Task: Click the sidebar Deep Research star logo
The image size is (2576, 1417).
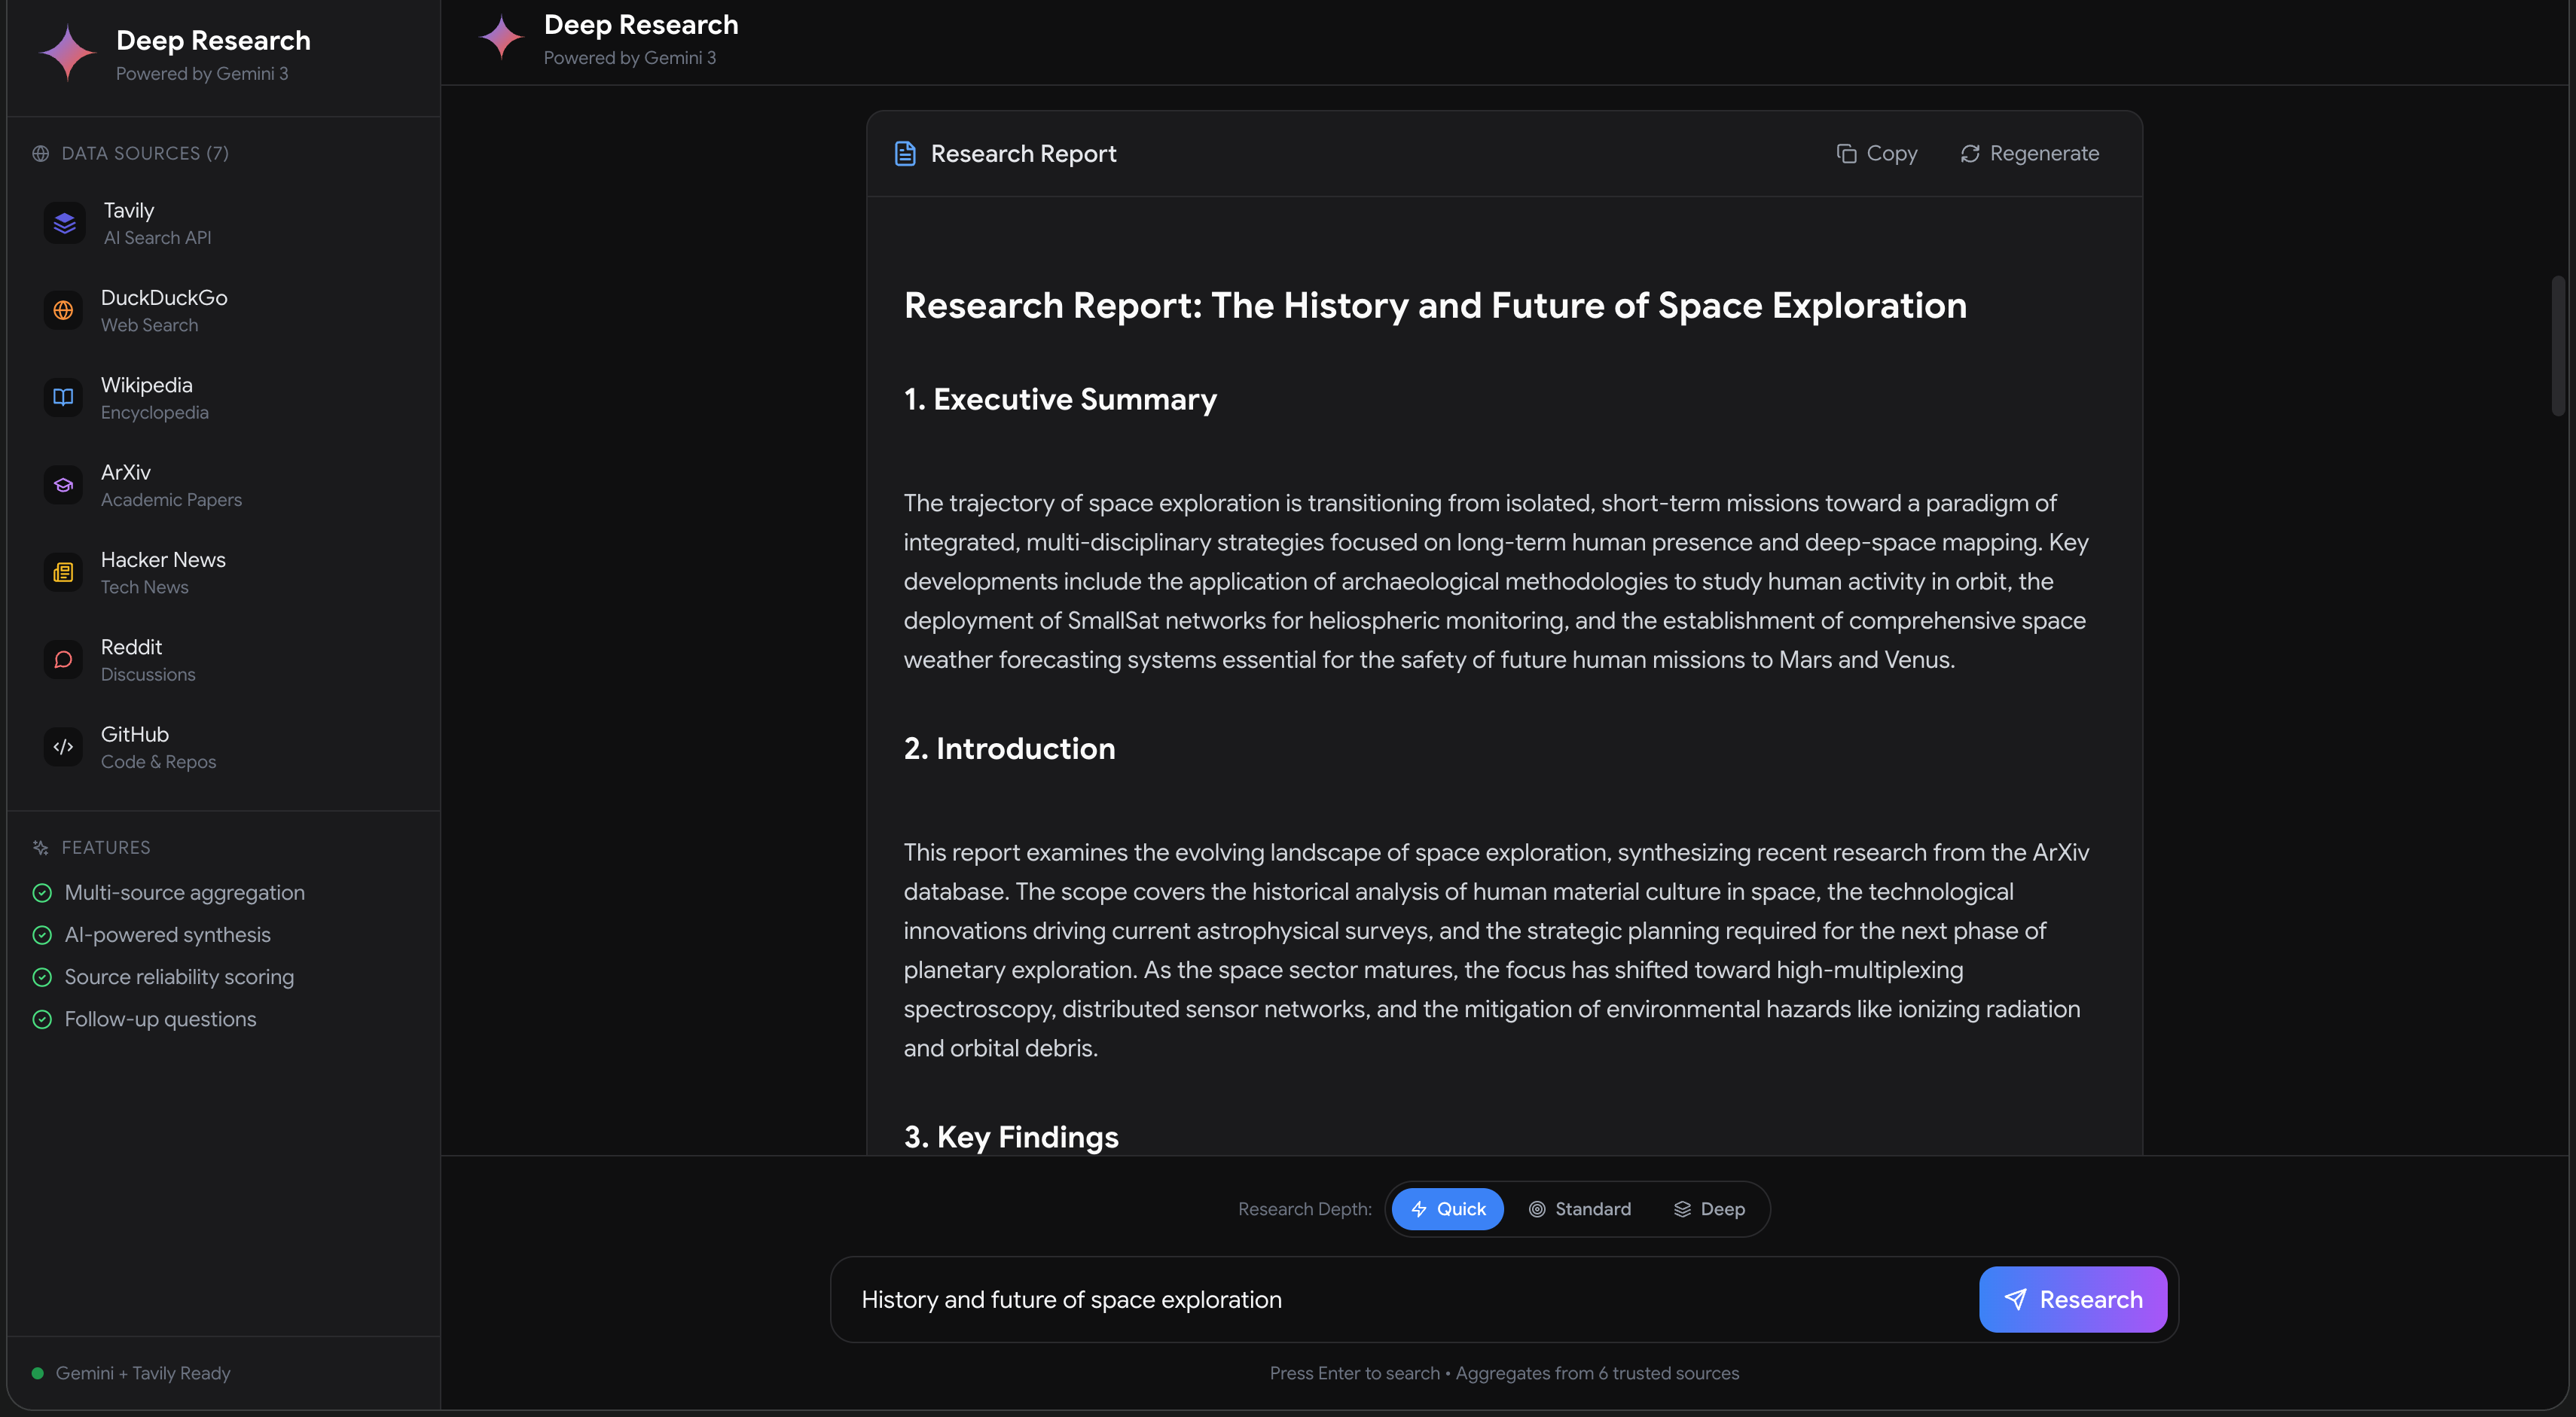Action: tap(67, 53)
